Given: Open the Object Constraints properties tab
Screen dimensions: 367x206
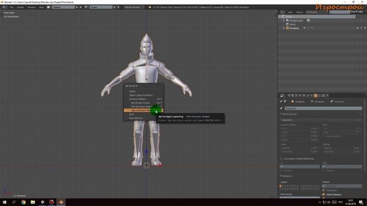Looking at the screenshot, I should point(308,96).
